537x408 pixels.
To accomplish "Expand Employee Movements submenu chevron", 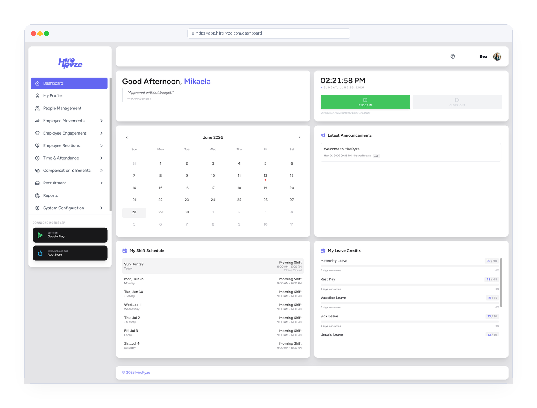I will pyautogui.click(x=101, y=121).
